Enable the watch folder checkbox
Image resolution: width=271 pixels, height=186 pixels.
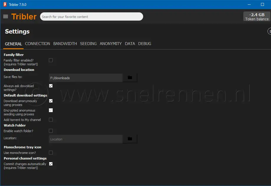coord(51,131)
